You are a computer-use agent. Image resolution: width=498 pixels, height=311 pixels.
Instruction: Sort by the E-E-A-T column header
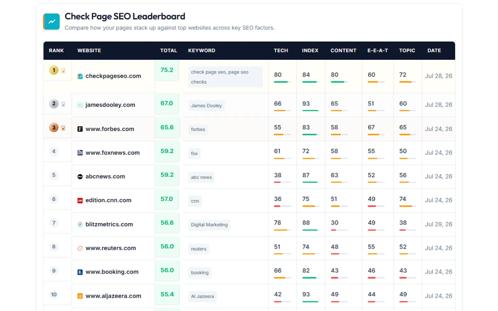378,50
